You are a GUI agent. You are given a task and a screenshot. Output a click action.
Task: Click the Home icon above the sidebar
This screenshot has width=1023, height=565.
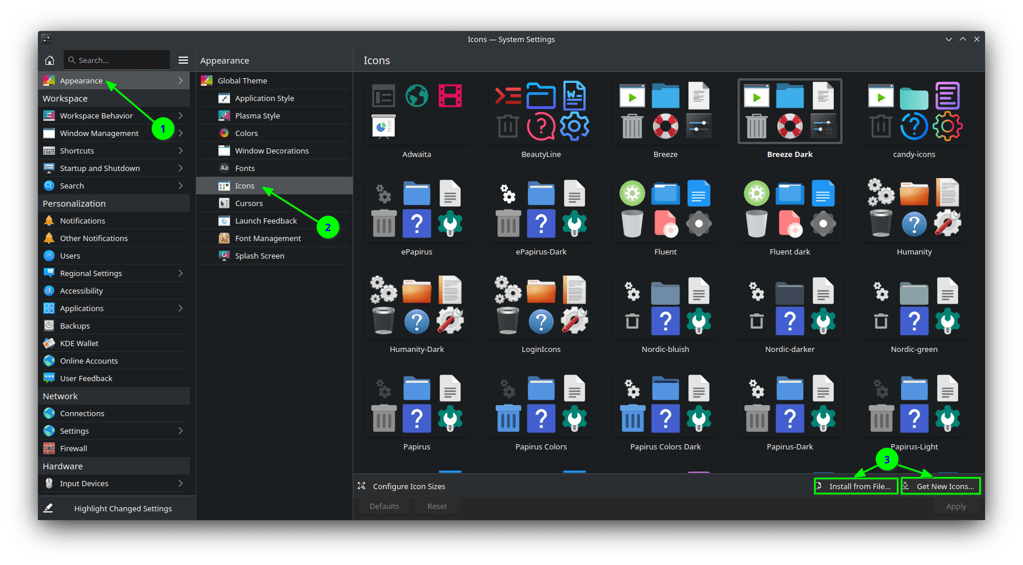pos(50,60)
